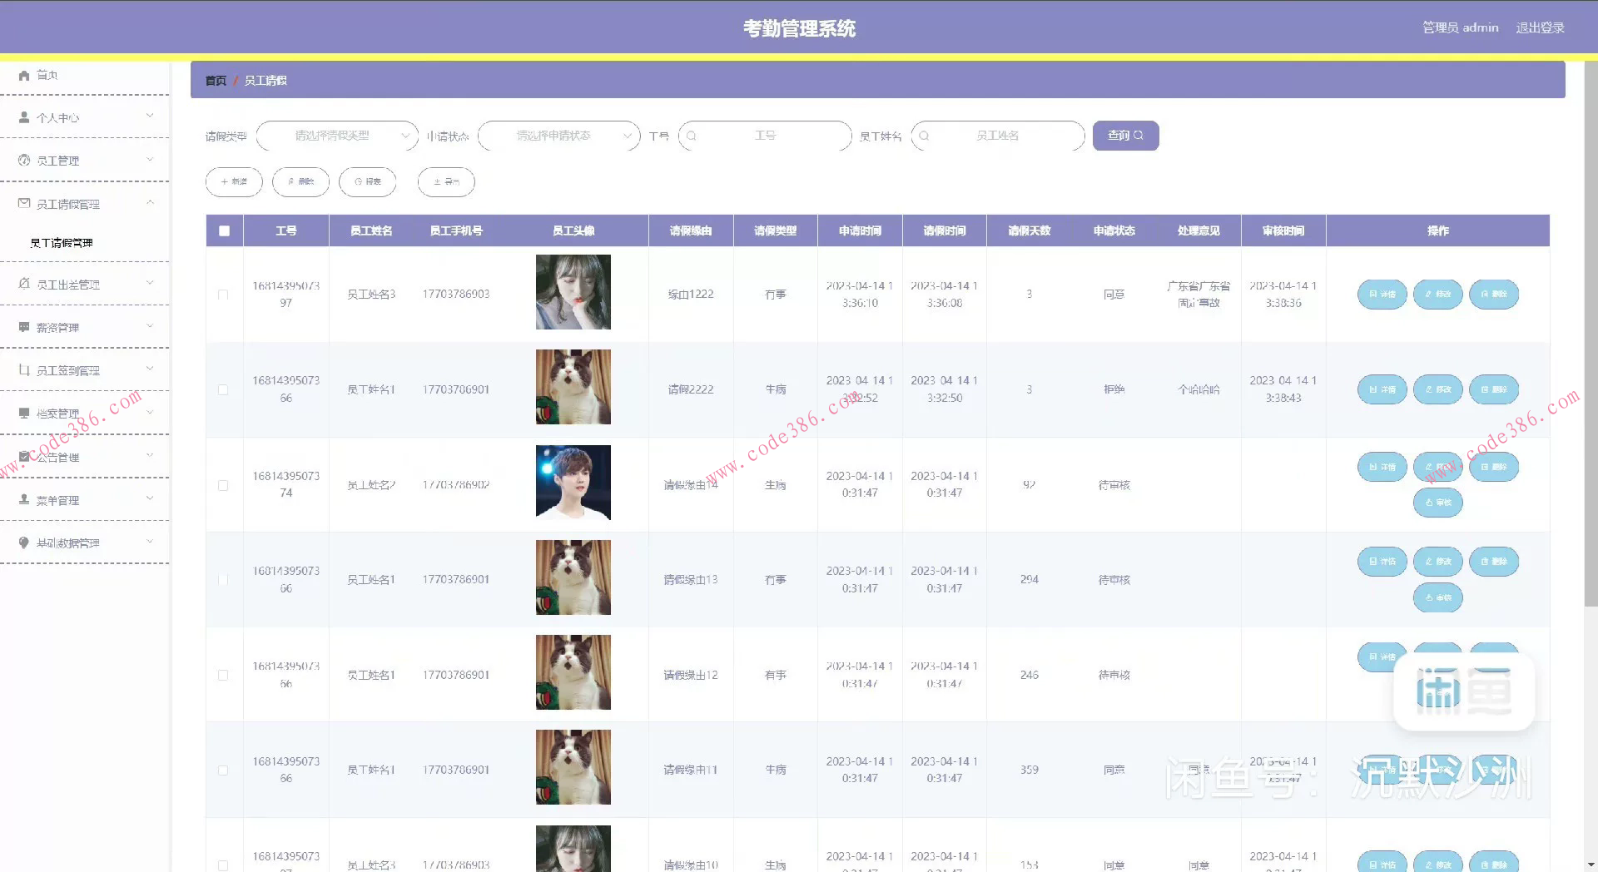The image size is (1598, 872).
Task: Click the leave days value 294
Action: click(1030, 580)
